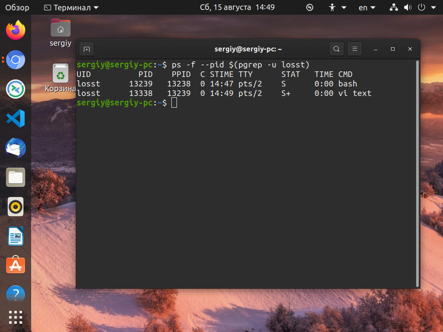443x332 pixels.
Task: Minimize the terminal window
Action: 376,49
